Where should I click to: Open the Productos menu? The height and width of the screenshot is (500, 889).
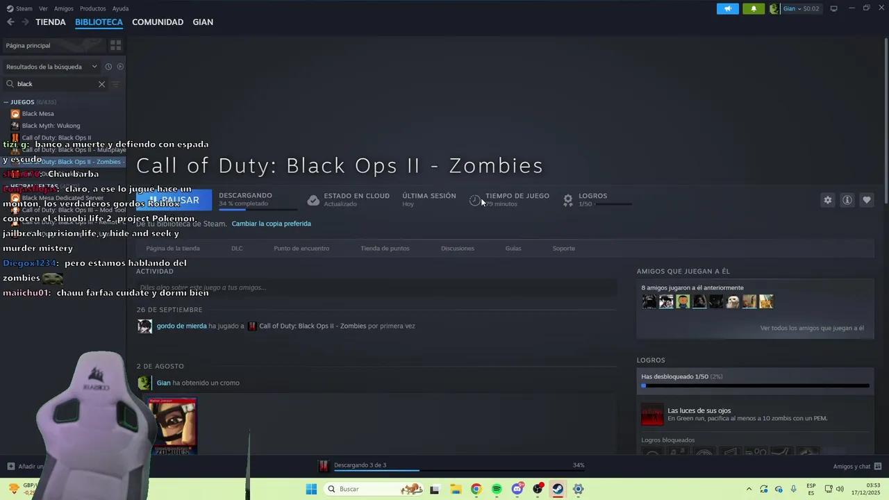pos(93,8)
